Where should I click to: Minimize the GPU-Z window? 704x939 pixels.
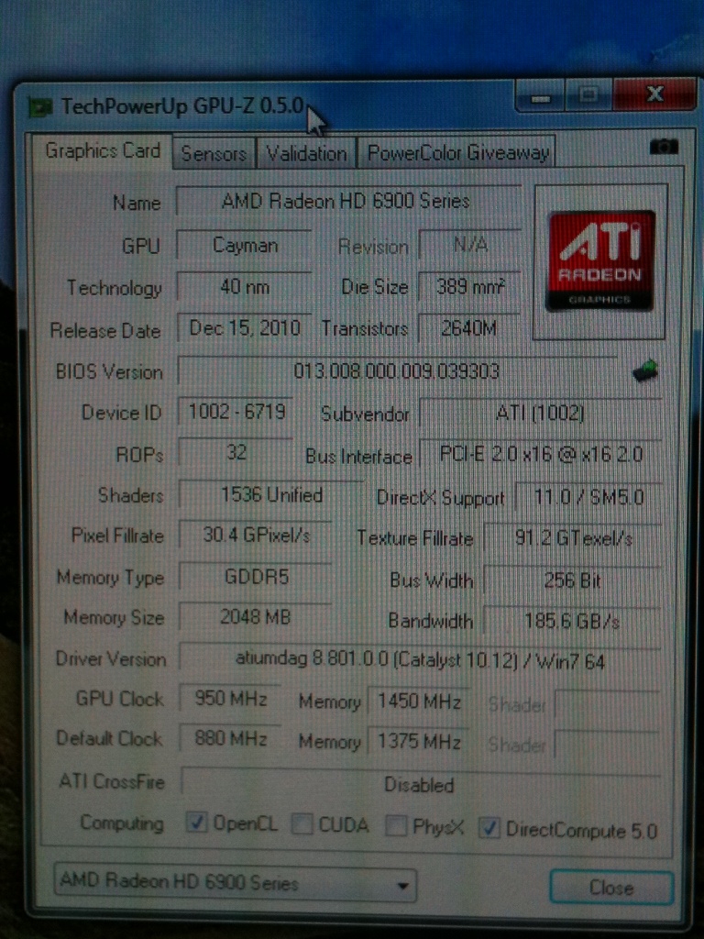541,98
